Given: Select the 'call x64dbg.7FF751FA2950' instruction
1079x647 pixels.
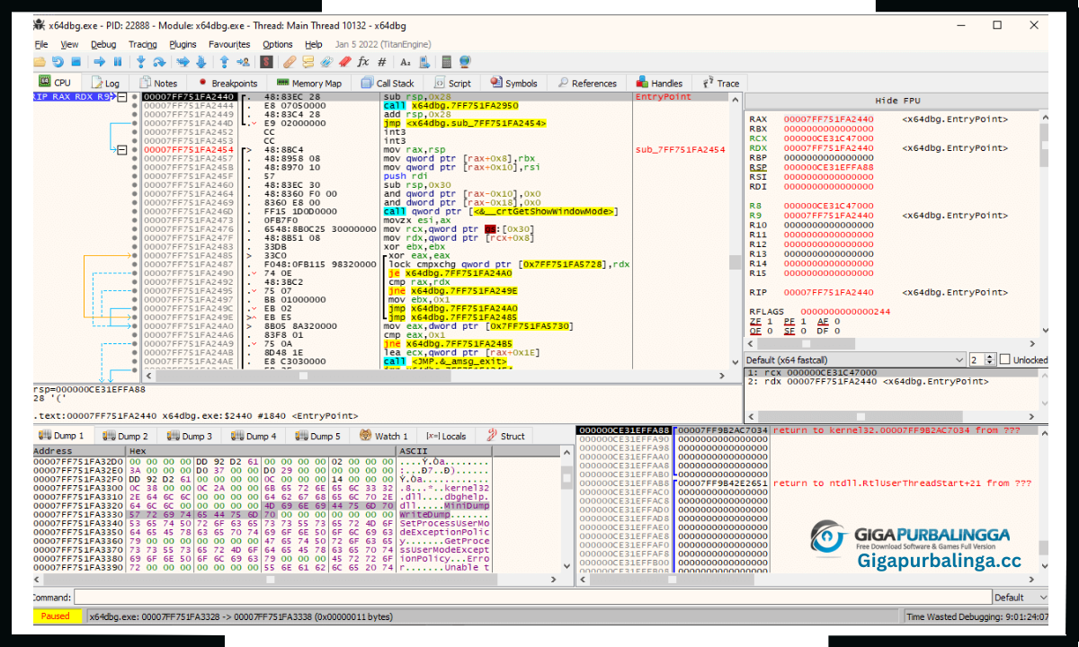Looking at the screenshot, I should [450, 105].
